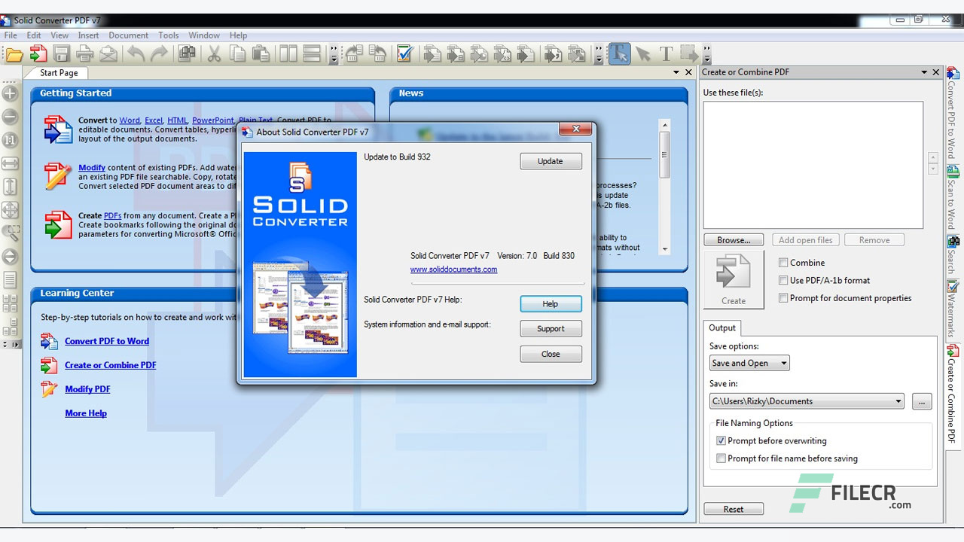
Task: Select the Start Page tab
Action: (59, 73)
